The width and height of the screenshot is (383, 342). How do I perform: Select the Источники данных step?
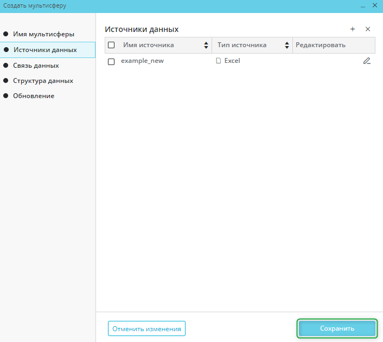[48, 50]
